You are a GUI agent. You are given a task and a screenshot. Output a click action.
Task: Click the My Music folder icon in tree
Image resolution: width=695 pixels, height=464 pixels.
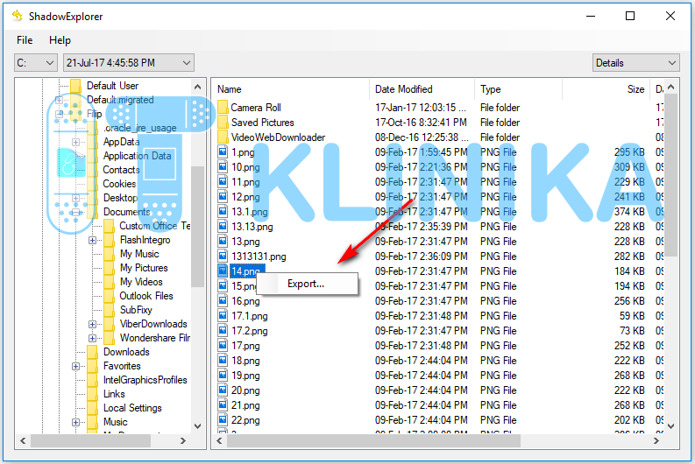tap(109, 254)
